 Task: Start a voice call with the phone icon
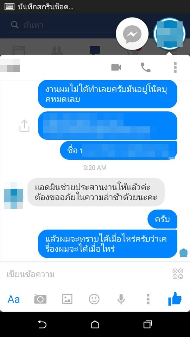[x=146, y=67]
